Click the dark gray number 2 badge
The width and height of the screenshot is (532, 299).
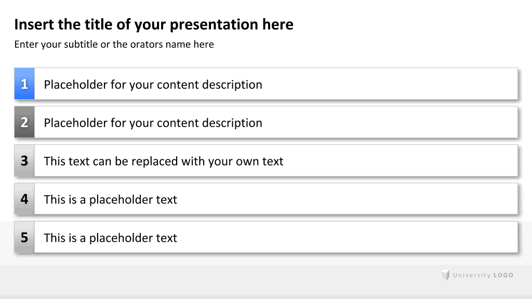click(24, 122)
